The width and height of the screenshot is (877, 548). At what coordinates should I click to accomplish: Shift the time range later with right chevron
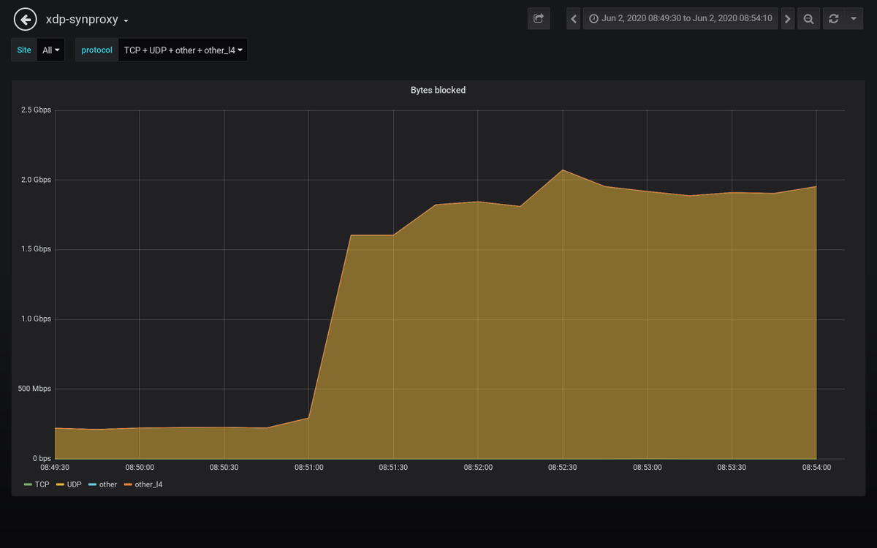pyautogui.click(x=787, y=18)
